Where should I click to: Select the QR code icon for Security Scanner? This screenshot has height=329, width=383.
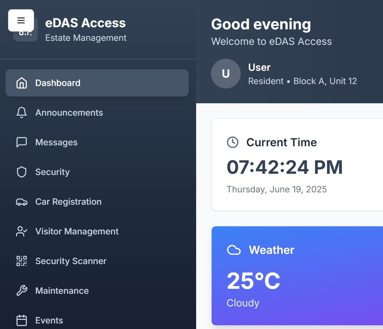tap(21, 261)
